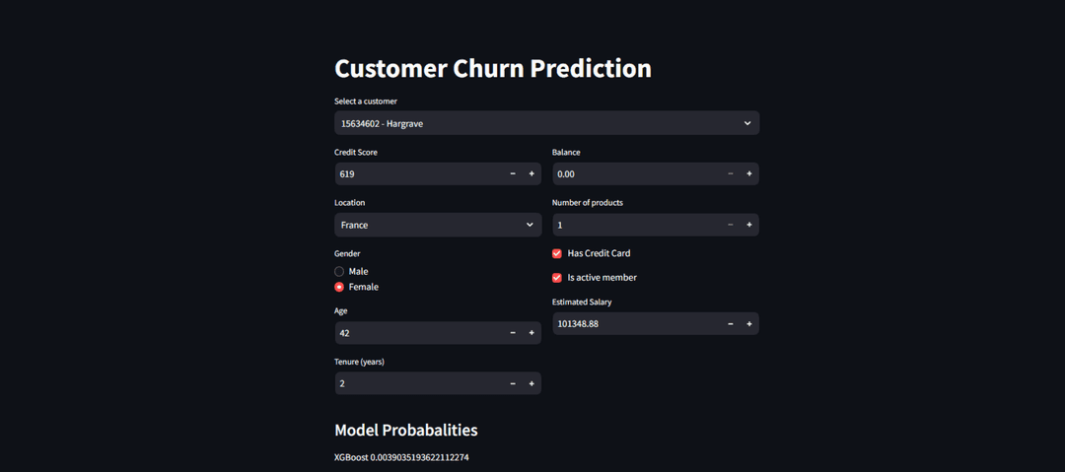Decrease Credit Score with minus button
Screen dimensions: 1065x472
(513, 173)
